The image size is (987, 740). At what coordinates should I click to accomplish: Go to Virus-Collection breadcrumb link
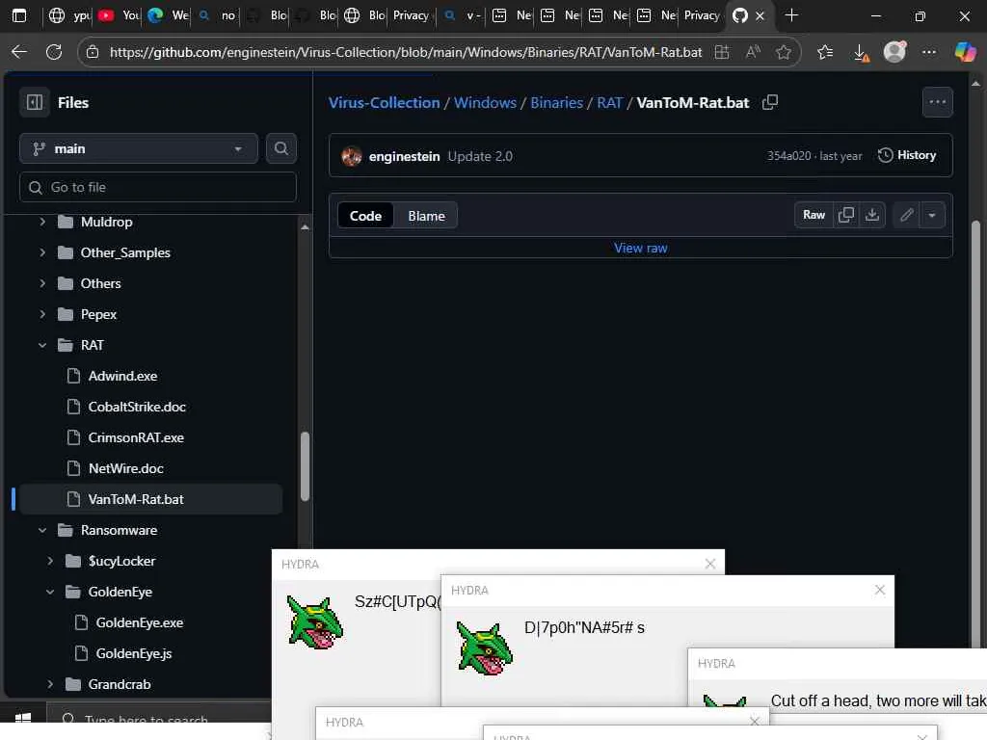(384, 102)
